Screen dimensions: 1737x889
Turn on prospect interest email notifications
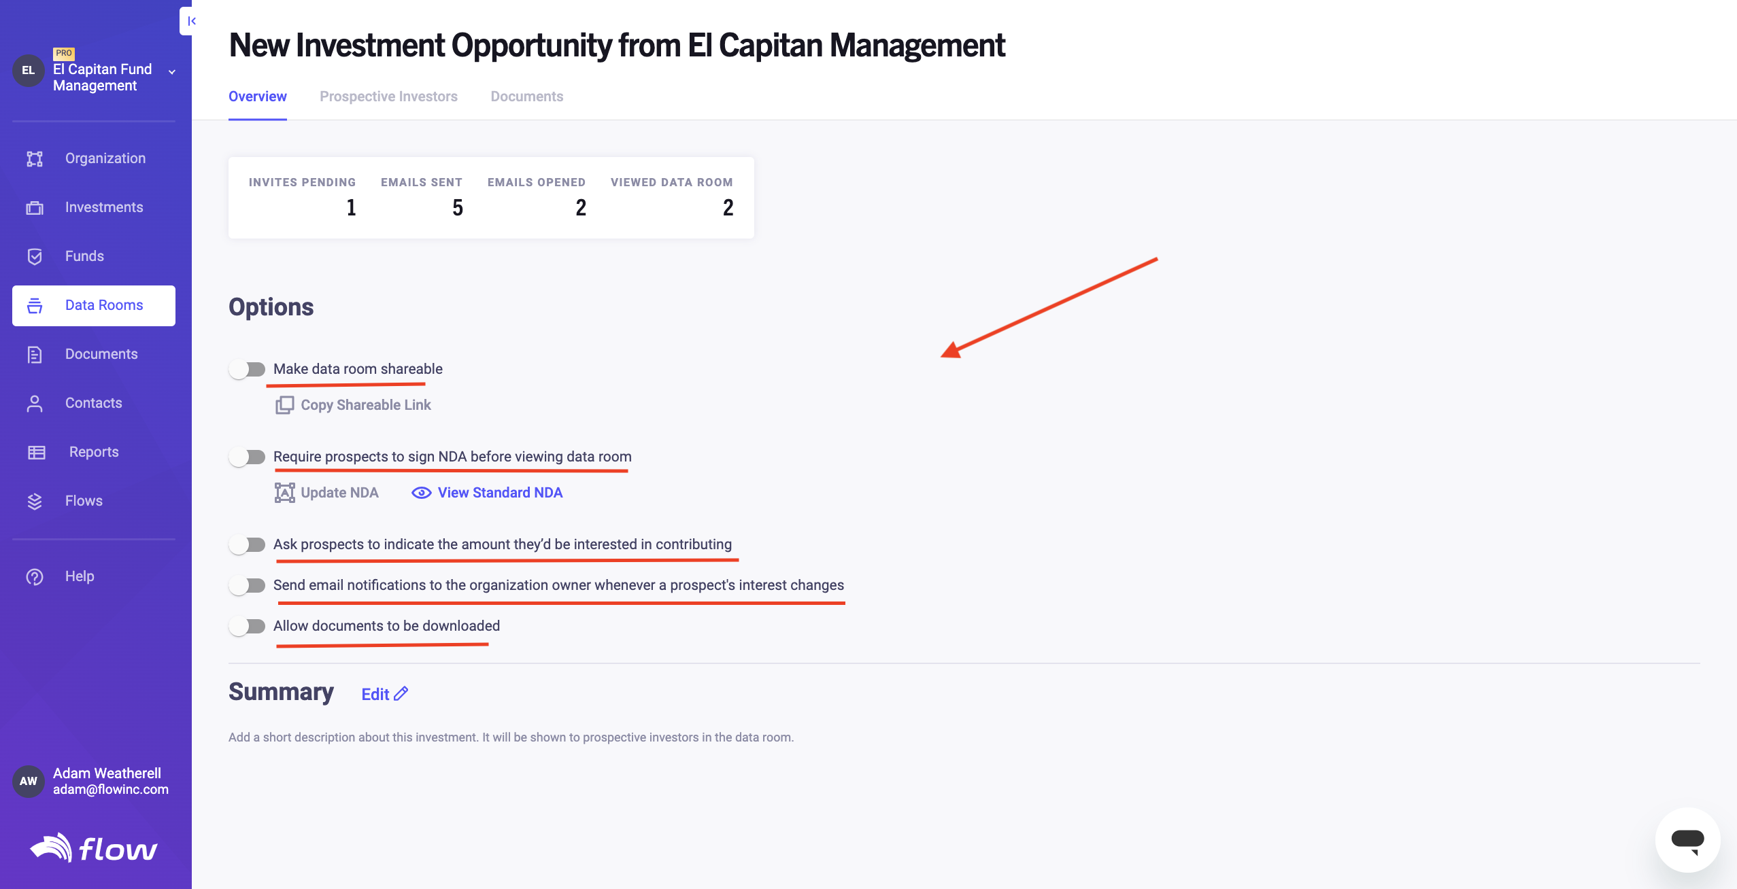coord(247,585)
